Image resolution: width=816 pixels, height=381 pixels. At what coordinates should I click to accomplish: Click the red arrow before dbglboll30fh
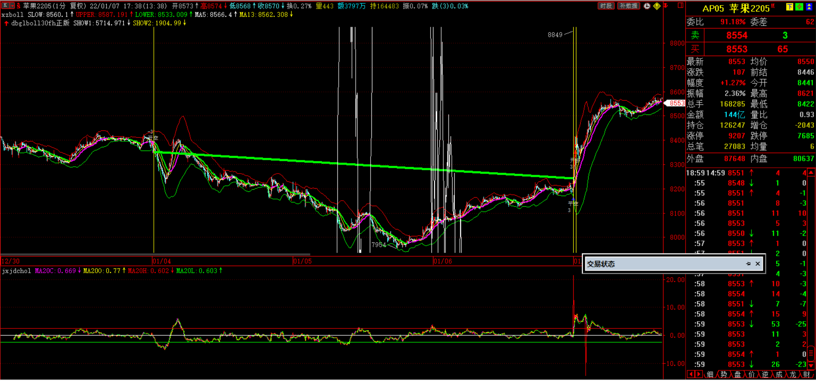pyautogui.click(x=6, y=23)
